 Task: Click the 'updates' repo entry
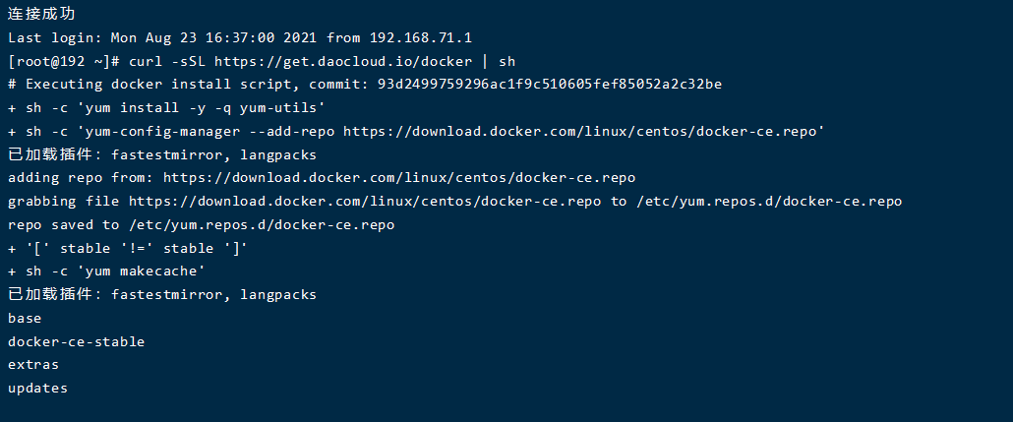pyautogui.click(x=37, y=389)
